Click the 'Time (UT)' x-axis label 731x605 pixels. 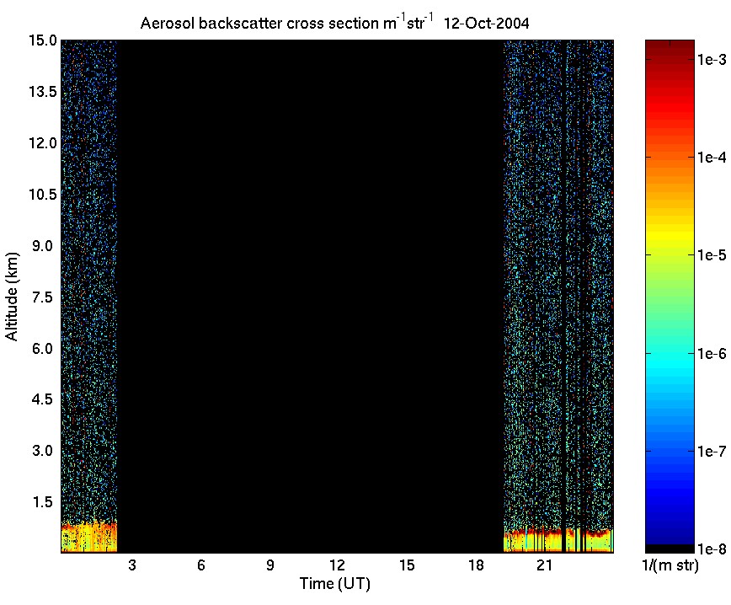tap(334, 584)
